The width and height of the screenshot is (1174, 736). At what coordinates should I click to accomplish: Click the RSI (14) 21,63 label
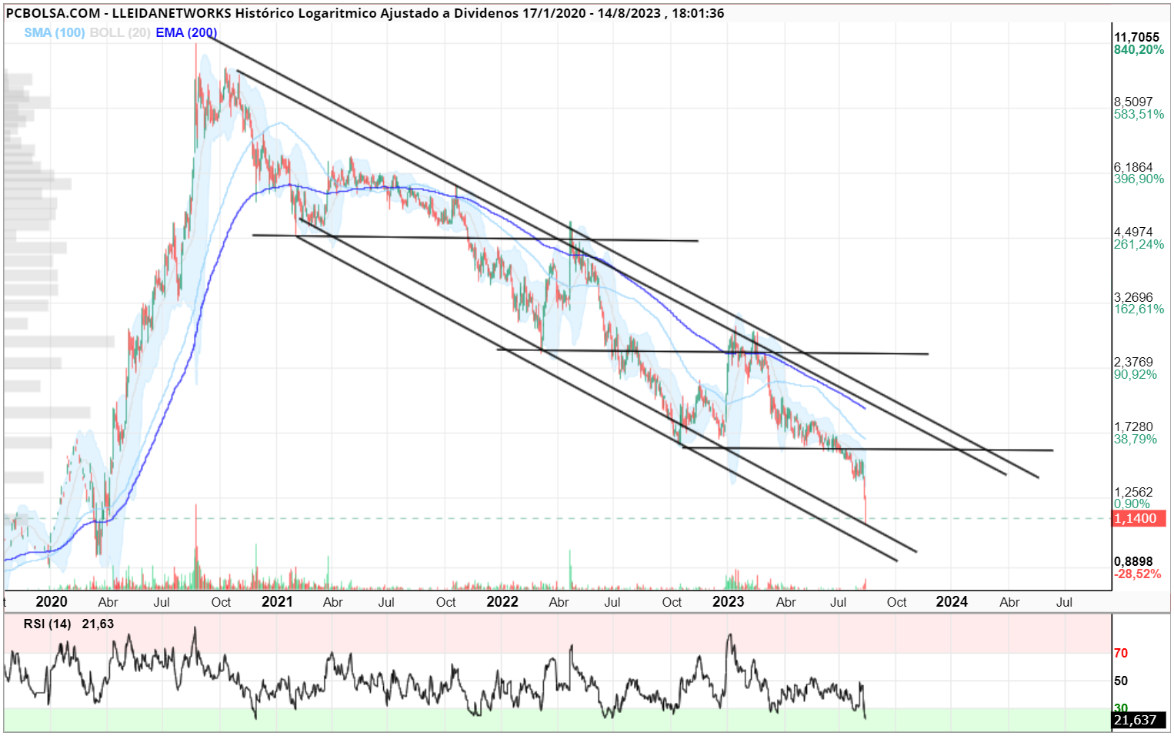tap(68, 624)
